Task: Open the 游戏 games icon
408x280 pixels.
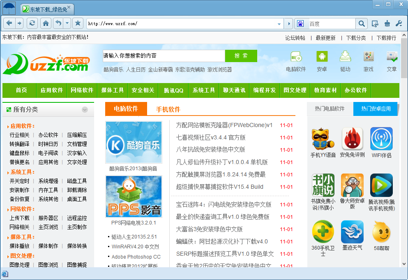Action: (369, 56)
